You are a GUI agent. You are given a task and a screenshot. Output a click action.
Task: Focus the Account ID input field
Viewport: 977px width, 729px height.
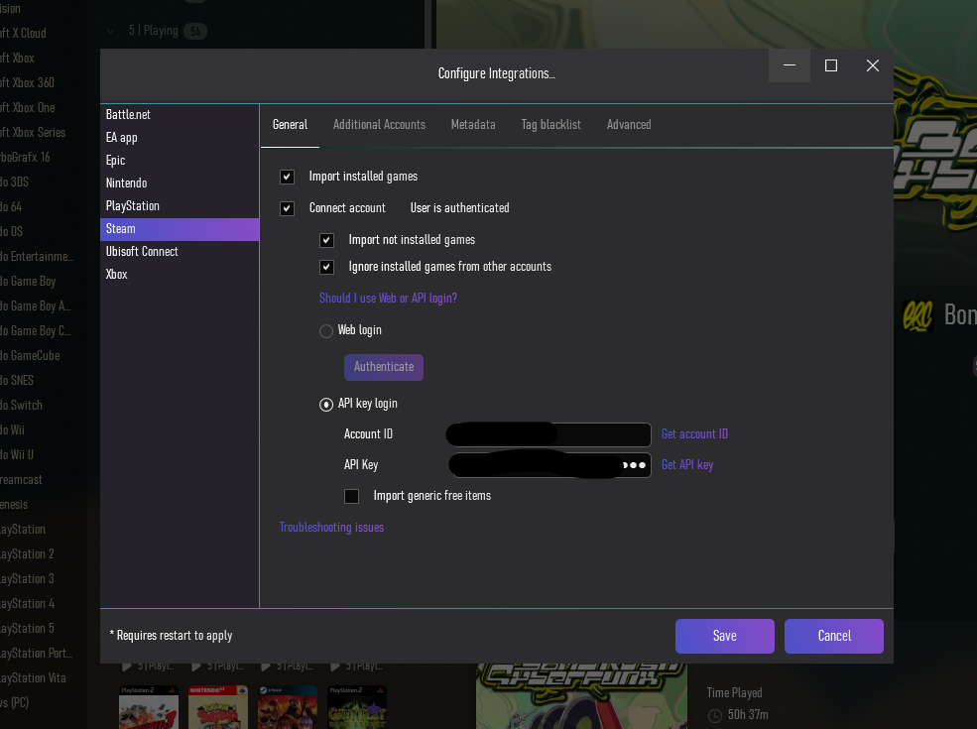coord(549,434)
